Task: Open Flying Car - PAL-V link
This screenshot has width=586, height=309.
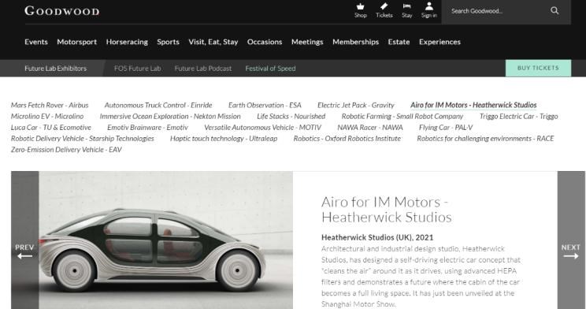Action: pyautogui.click(x=446, y=128)
